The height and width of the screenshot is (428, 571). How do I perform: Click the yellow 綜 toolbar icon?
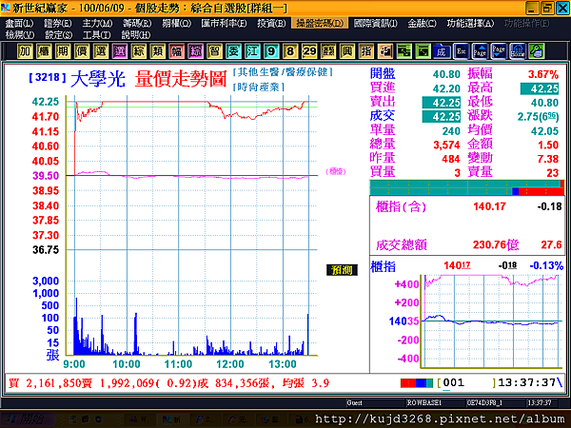[139, 51]
